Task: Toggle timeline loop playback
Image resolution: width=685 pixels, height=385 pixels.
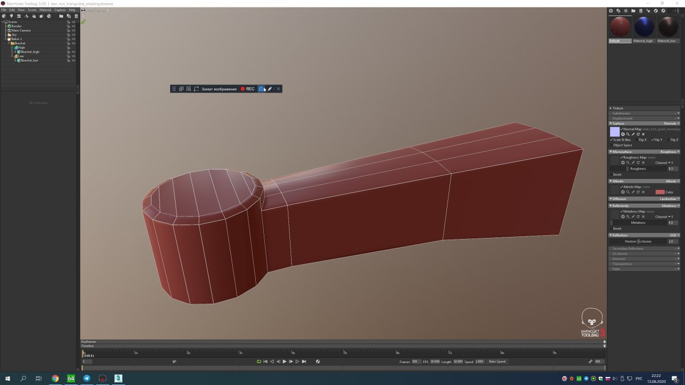Action: (x=258, y=361)
